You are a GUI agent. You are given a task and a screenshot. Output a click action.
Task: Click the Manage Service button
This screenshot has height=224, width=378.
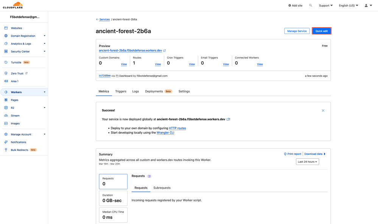pos(297,31)
